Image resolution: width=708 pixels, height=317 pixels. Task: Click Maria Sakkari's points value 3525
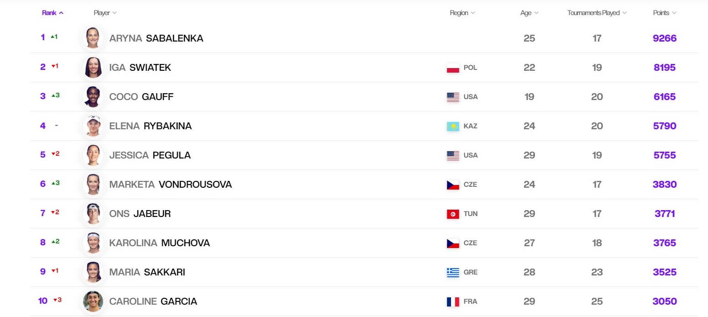click(x=665, y=272)
